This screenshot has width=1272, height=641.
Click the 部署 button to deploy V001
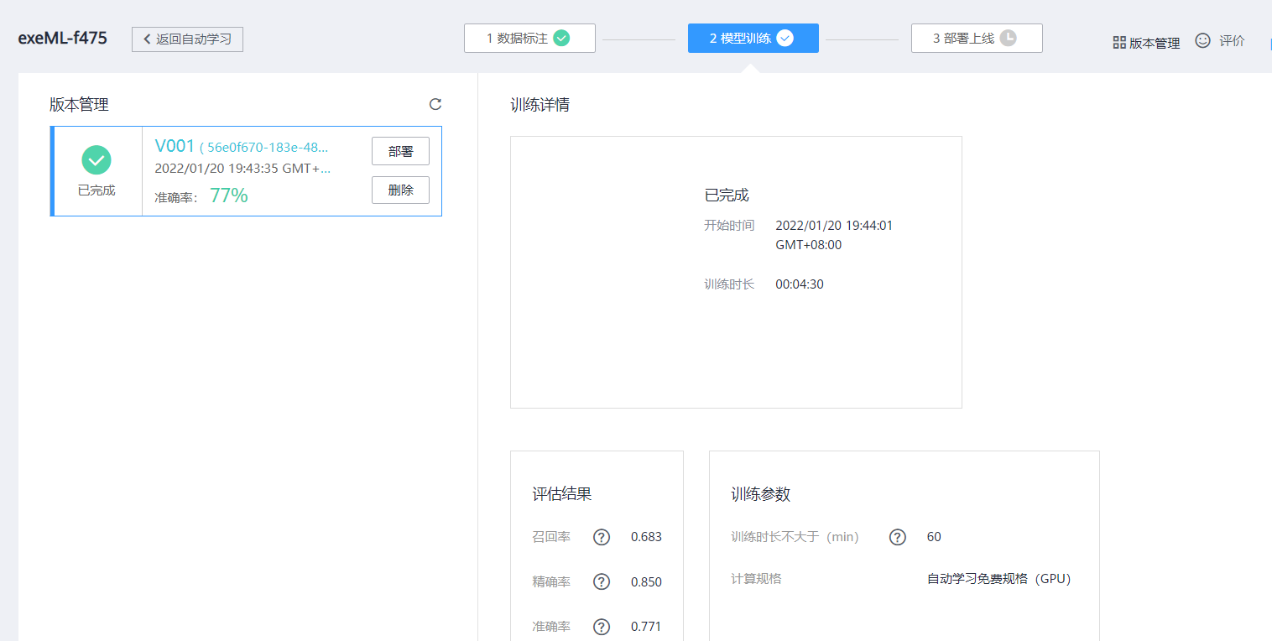pyautogui.click(x=400, y=150)
